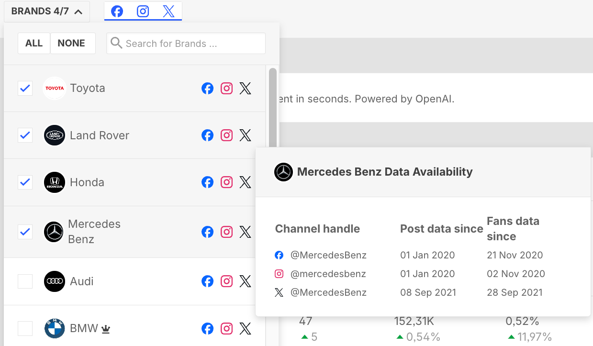Image resolution: width=593 pixels, height=346 pixels.
Task: Click the Instagram icon for Audi
Action: (x=226, y=281)
